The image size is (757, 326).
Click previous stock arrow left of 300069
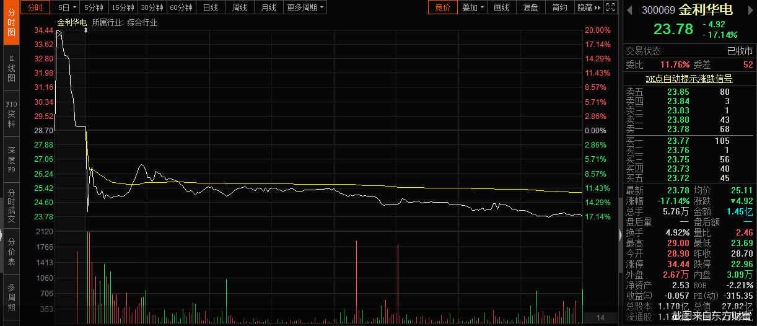point(630,9)
